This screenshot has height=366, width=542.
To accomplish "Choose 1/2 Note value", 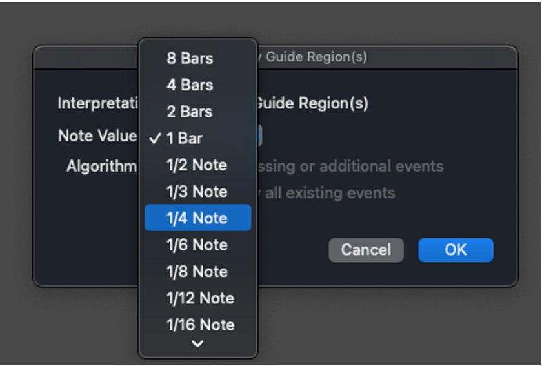I will [197, 165].
